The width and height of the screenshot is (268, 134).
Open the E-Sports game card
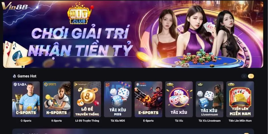[148, 99]
